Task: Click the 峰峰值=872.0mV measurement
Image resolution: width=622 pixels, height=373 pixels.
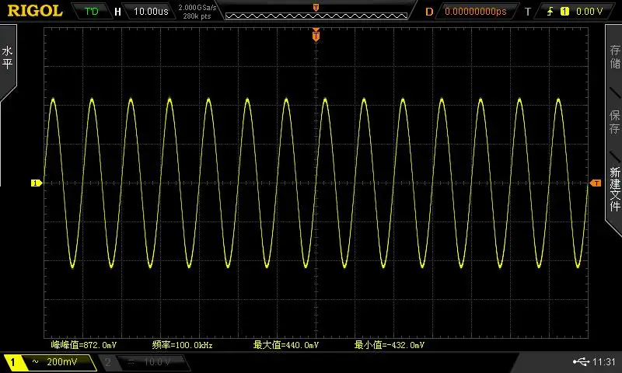Action: [x=84, y=345]
